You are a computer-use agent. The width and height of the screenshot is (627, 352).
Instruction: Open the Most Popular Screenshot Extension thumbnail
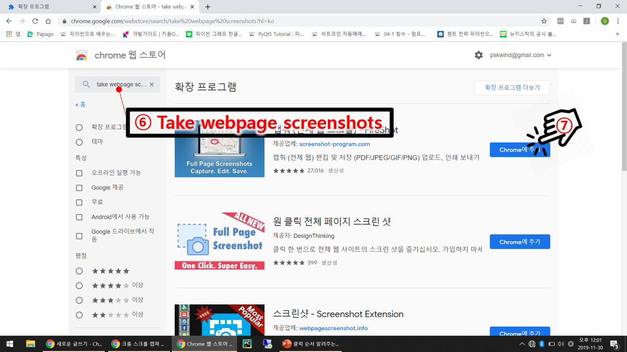(x=219, y=320)
